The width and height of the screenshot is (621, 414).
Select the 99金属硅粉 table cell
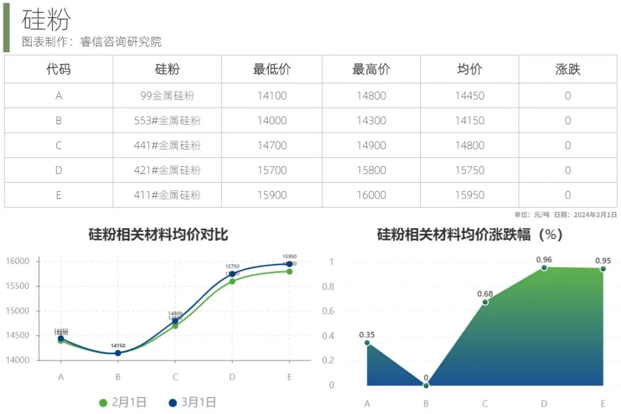(167, 96)
